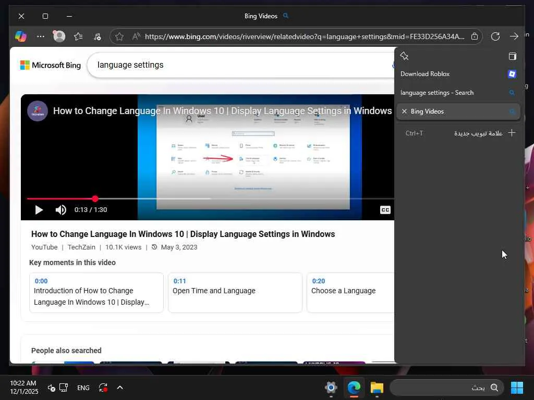Open the tab actions icon in tabs pane
The height and width of the screenshot is (400, 534).
(x=513, y=56)
